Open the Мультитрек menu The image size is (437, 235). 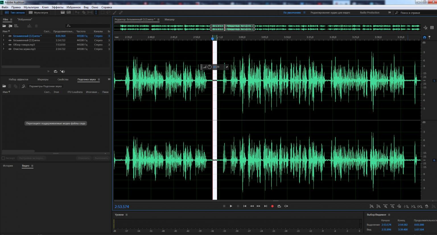coord(31,7)
